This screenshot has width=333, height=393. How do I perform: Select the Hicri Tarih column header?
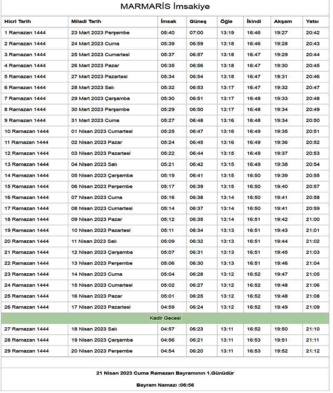pyautogui.click(x=17, y=22)
